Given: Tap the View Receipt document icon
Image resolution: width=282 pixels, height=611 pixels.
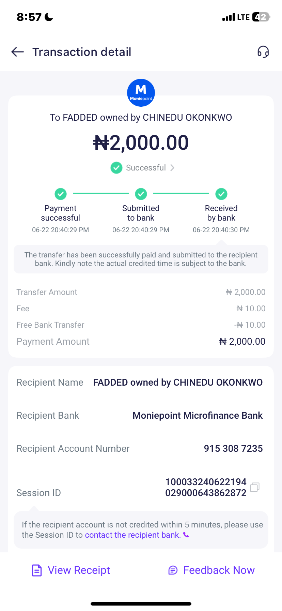Looking at the screenshot, I should 37,570.
